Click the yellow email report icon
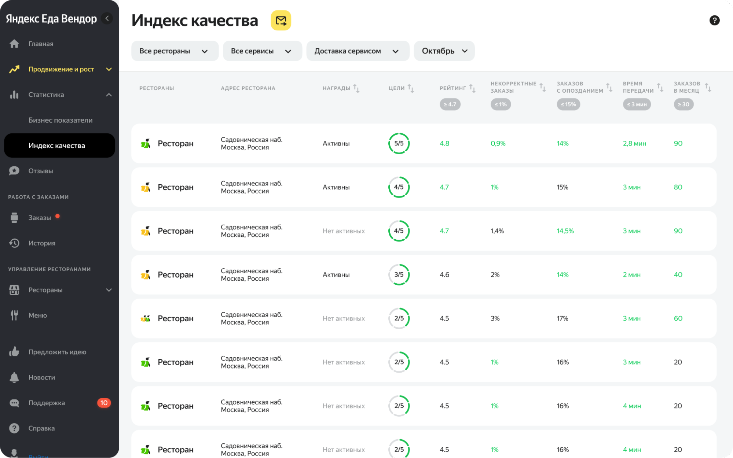The image size is (733, 458). pyautogui.click(x=281, y=21)
